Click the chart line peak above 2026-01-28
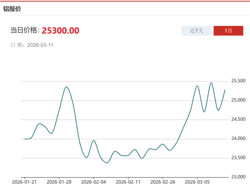Viewport: 250px width, 184px height. click(x=66, y=87)
